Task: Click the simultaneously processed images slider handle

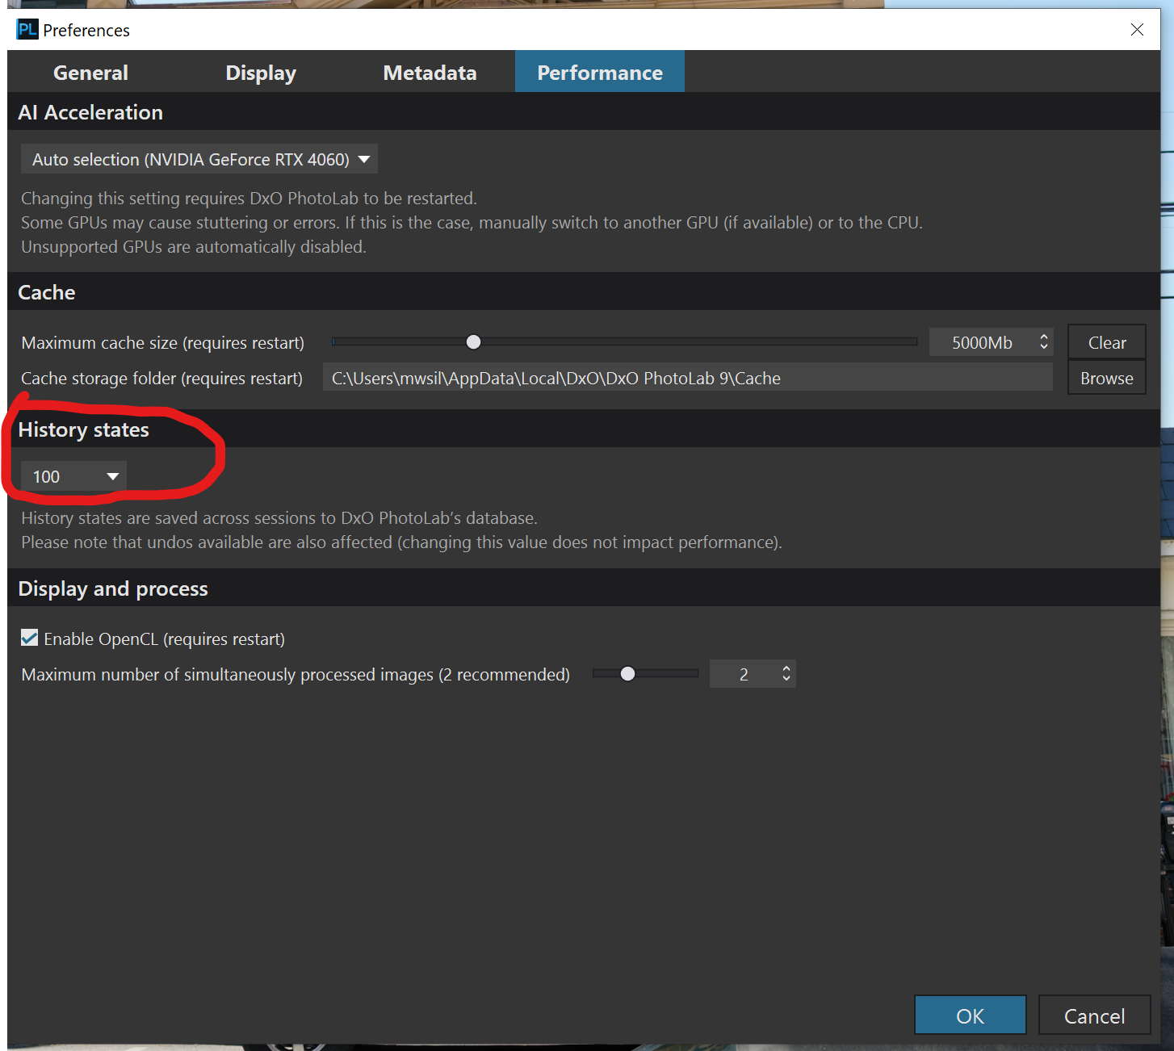Action: pyautogui.click(x=627, y=674)
